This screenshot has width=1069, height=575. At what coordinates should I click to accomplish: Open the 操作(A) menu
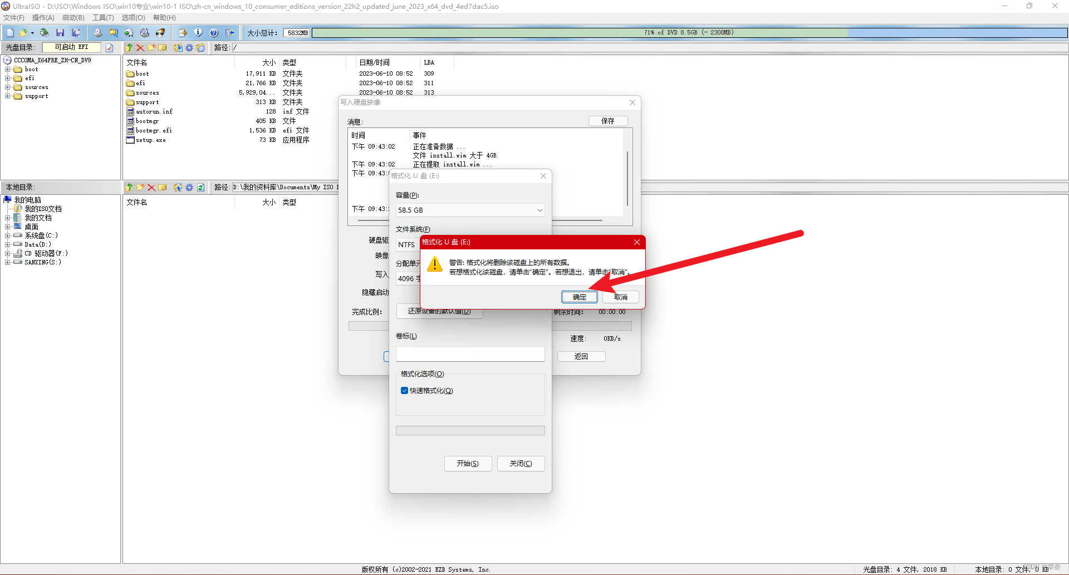pyautogui.click(x=43, y=18)
